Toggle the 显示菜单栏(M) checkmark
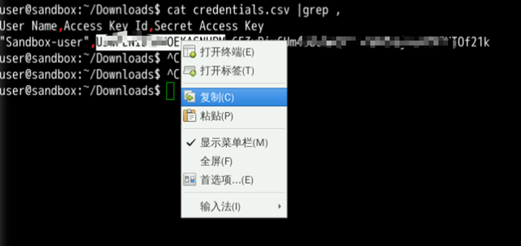Screen dimensions: 521x246 pyautogui.click(x=191, y=143)
